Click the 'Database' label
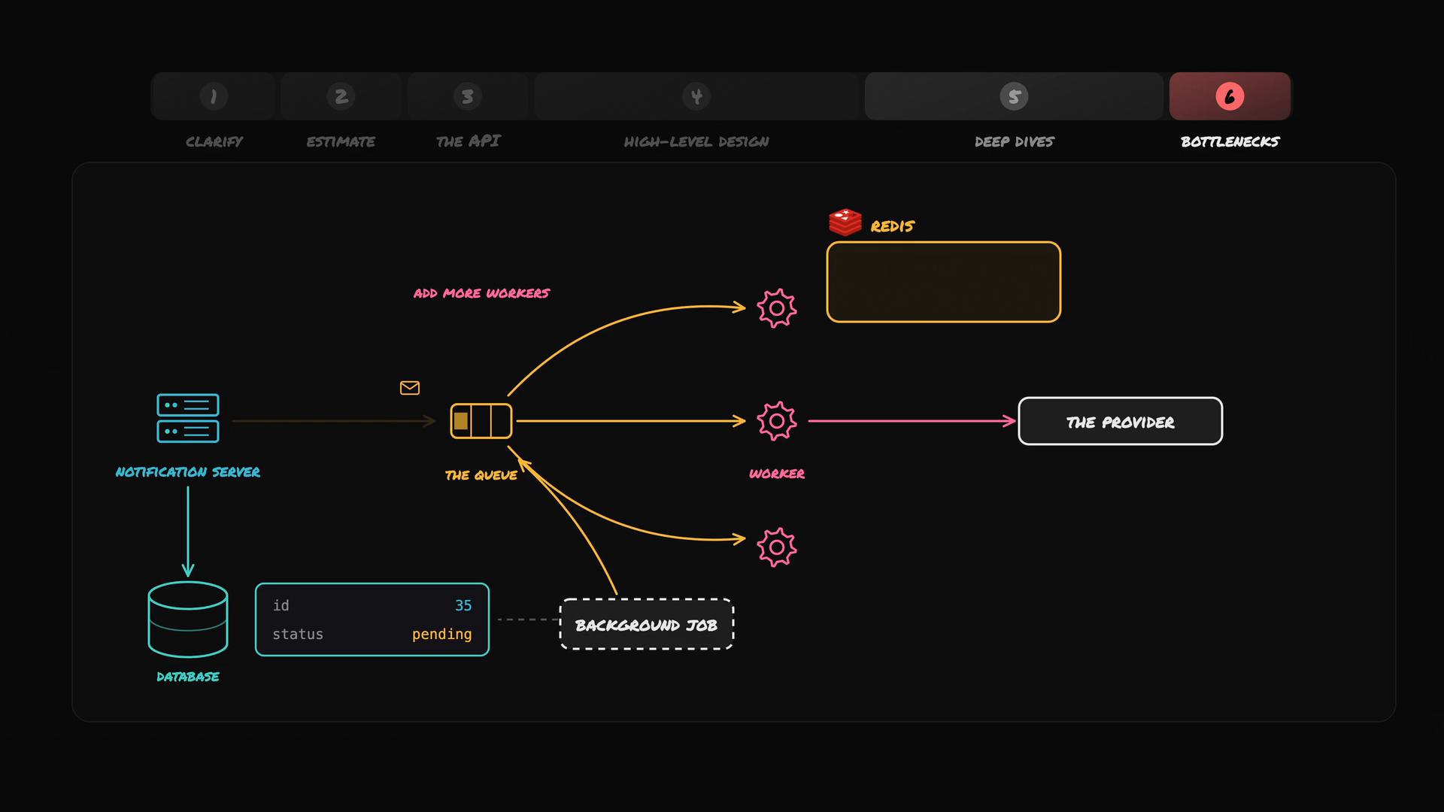Viewport: 1444px width, 812px height. [x=188, y=677]
